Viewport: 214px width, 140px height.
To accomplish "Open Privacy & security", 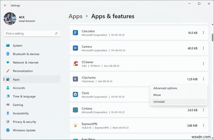I will (x=32, y=122).
